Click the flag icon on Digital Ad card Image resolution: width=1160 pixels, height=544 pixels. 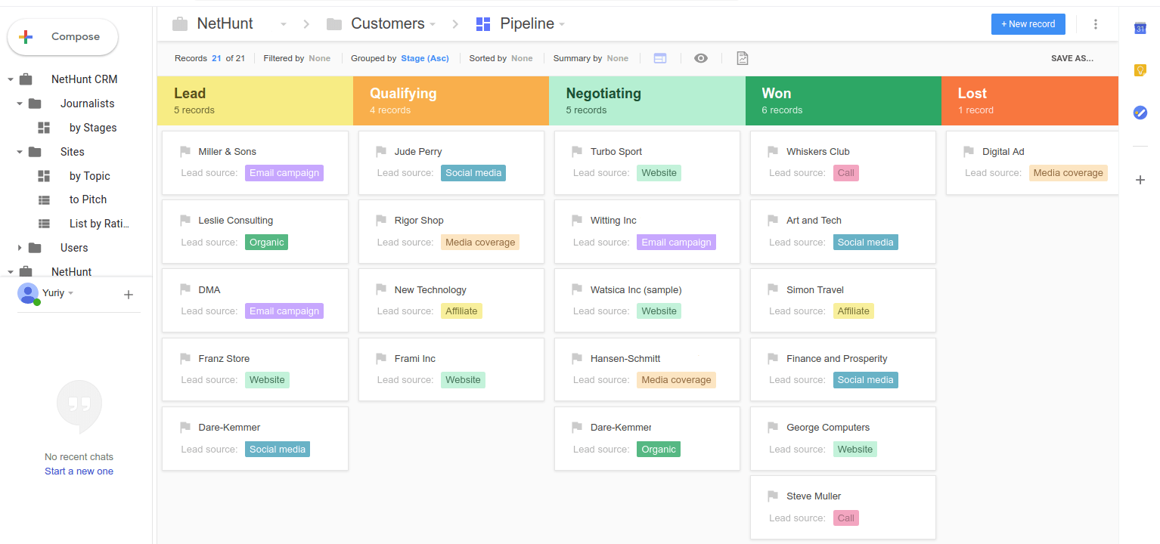point(969,152)
